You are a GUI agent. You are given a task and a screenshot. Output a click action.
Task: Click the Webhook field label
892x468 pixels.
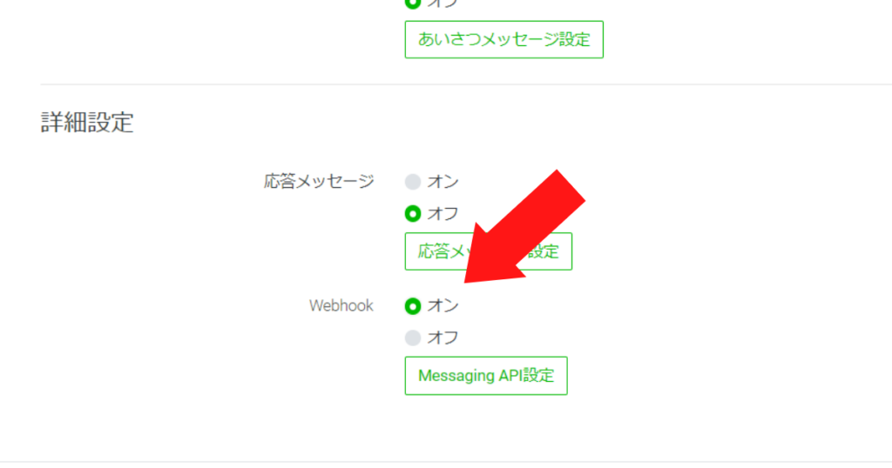[341, 305]
